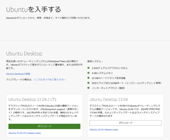
Task: Open the Ubuntu Desktopの詳細 link
Action: pyautogui.click(x=18, y=74)
